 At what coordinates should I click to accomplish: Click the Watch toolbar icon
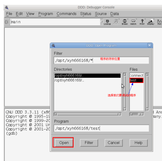coord(133,22)
